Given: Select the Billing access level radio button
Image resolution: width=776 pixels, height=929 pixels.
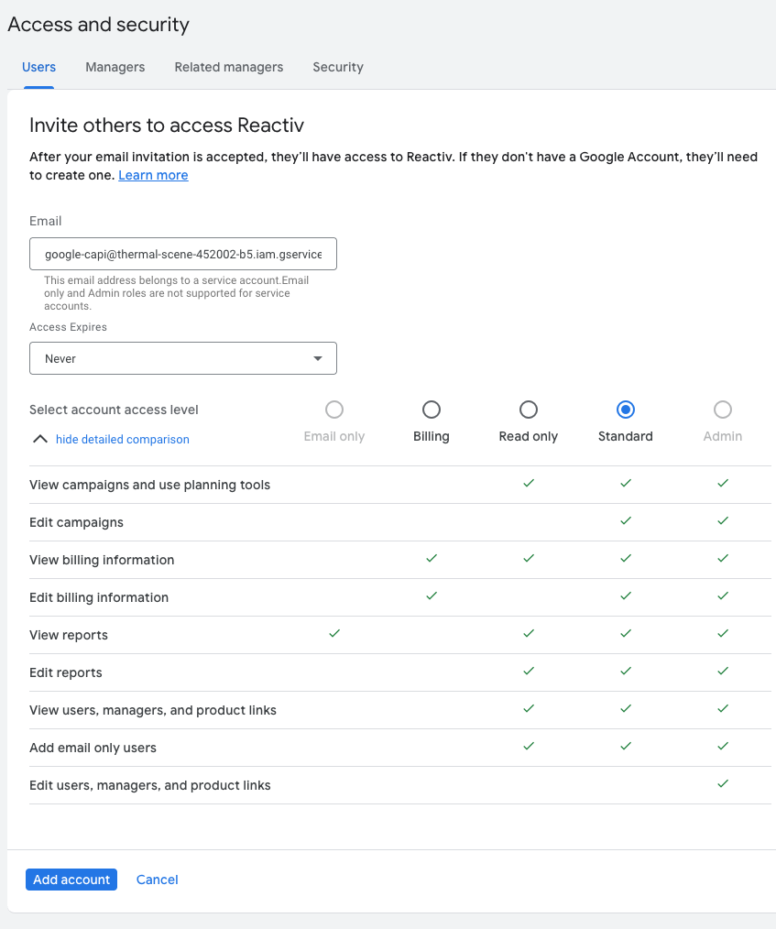Looking at the screenshot, I should [431, 410].
